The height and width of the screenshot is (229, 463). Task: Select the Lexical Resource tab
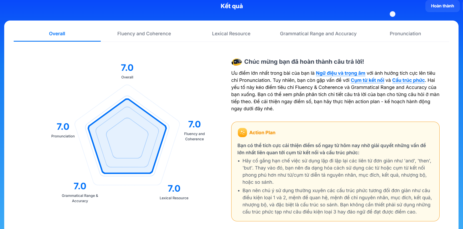point(231,34)
